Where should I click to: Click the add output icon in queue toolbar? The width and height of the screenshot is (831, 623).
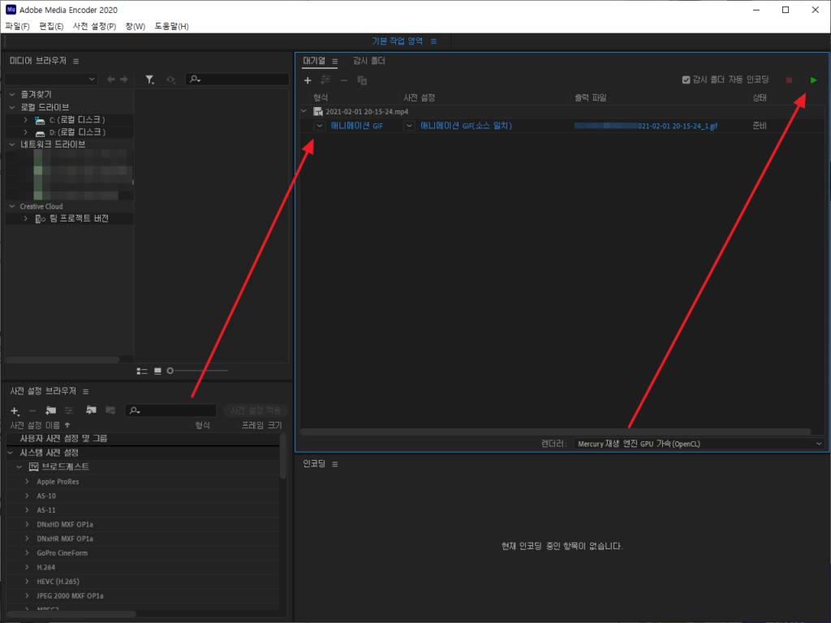325,80
